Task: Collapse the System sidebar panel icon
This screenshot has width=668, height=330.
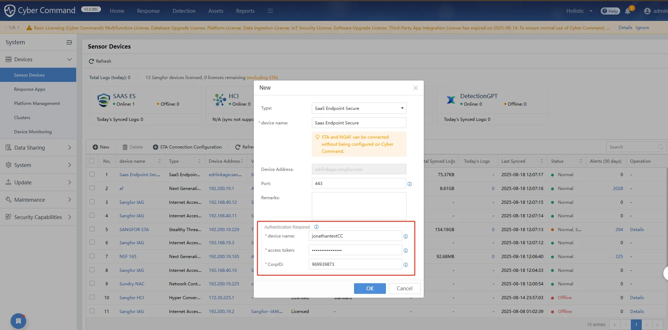Action: click(x=69, y=43)
